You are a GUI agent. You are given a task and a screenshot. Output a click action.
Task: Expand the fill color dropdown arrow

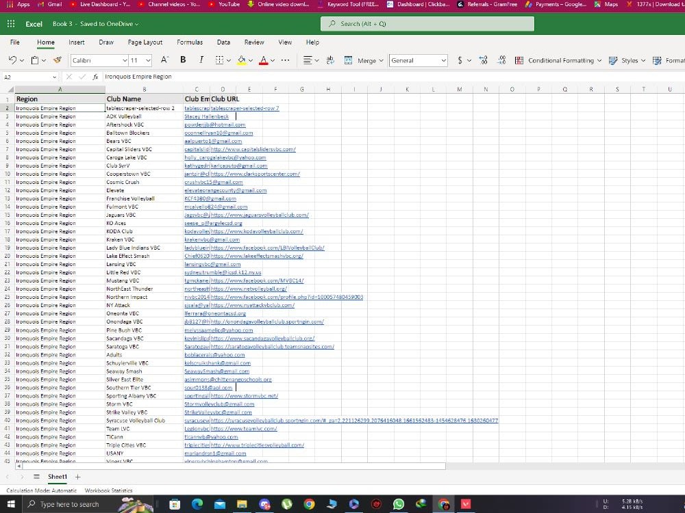point(251,61)
